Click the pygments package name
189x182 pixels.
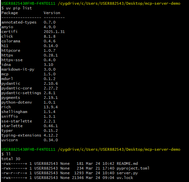pyautogui.click(x=11, y=98)
